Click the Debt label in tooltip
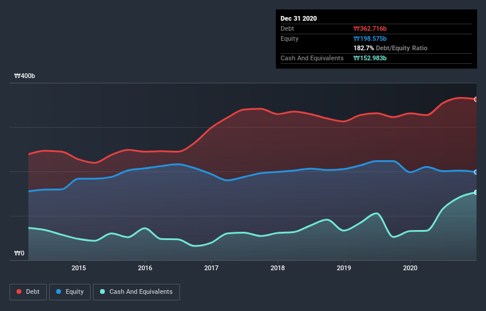Screen dimensions: 486x311 click(287, 28)
